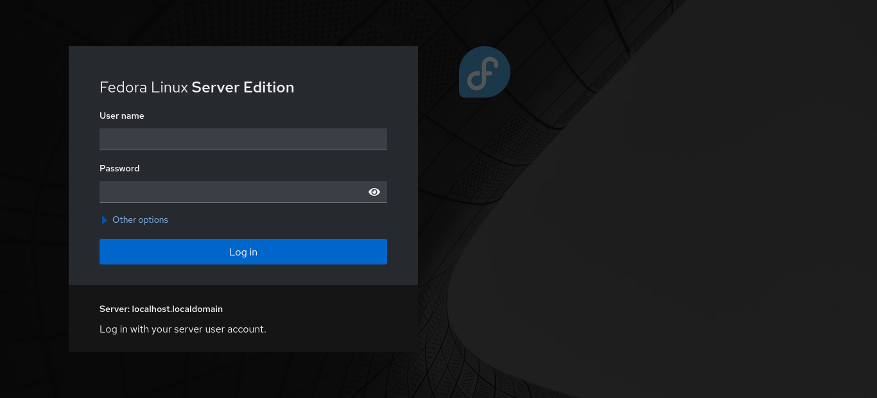
Task: Click the "Server: localhost.localdomain" text
Action: [x=161, y=309]
